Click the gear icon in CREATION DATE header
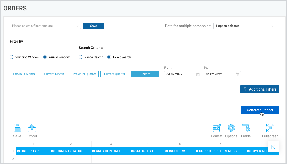287x164 pixels. tap(94, 151)
